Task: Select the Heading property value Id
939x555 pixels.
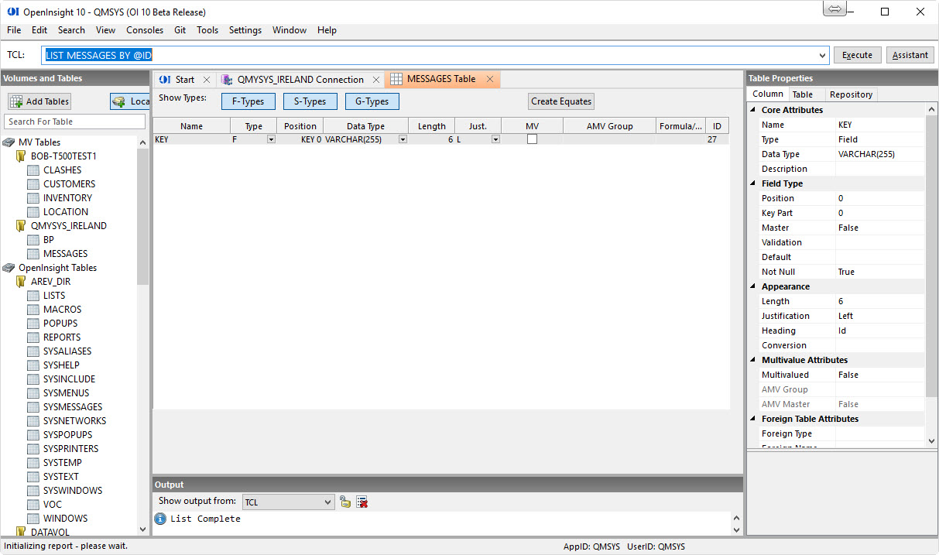Action: (880, 331)
